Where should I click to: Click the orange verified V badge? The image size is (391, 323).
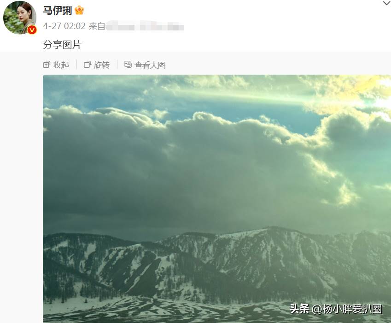pyautogui.click(x=32, y=30)
